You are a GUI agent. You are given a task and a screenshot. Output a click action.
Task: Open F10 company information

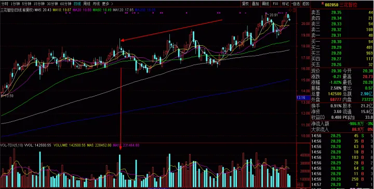click(275, 4)
